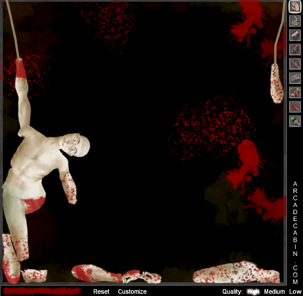Pick the knife tool icon

pos(294,106)
